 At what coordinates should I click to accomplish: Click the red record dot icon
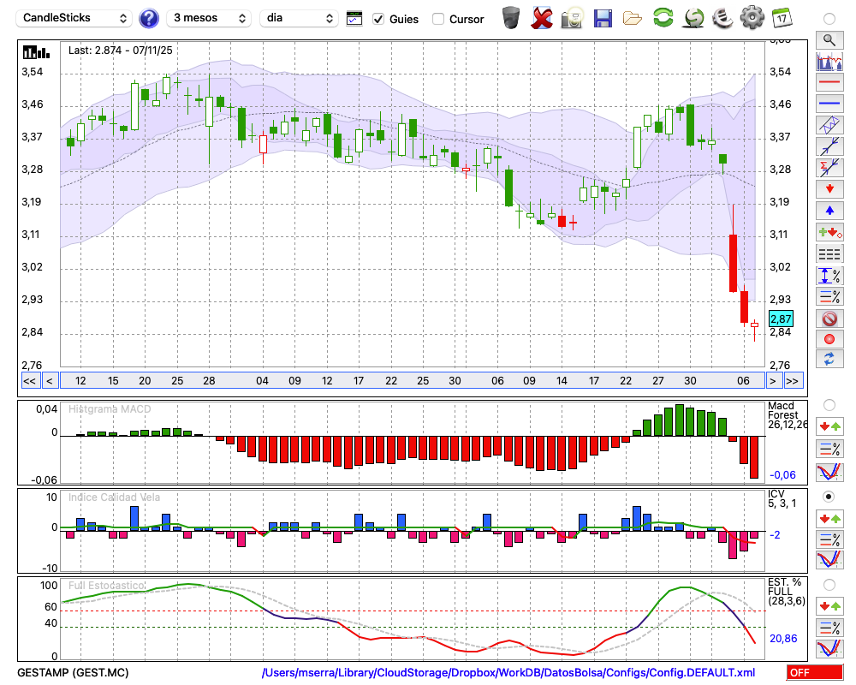click(x=829, y=339)
